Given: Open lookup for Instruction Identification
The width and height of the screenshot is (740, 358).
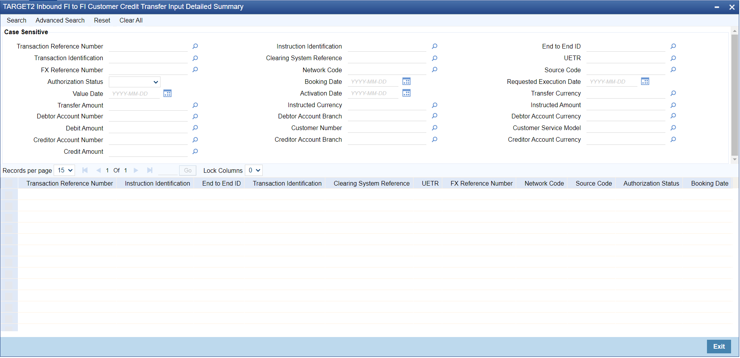Looking at the screenshot, I should pos(435,47).
